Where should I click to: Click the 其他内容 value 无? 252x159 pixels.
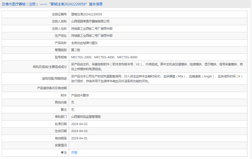73,102
